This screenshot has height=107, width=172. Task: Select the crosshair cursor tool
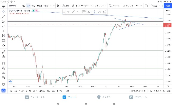pyautogui.click(x=3, y=12)
